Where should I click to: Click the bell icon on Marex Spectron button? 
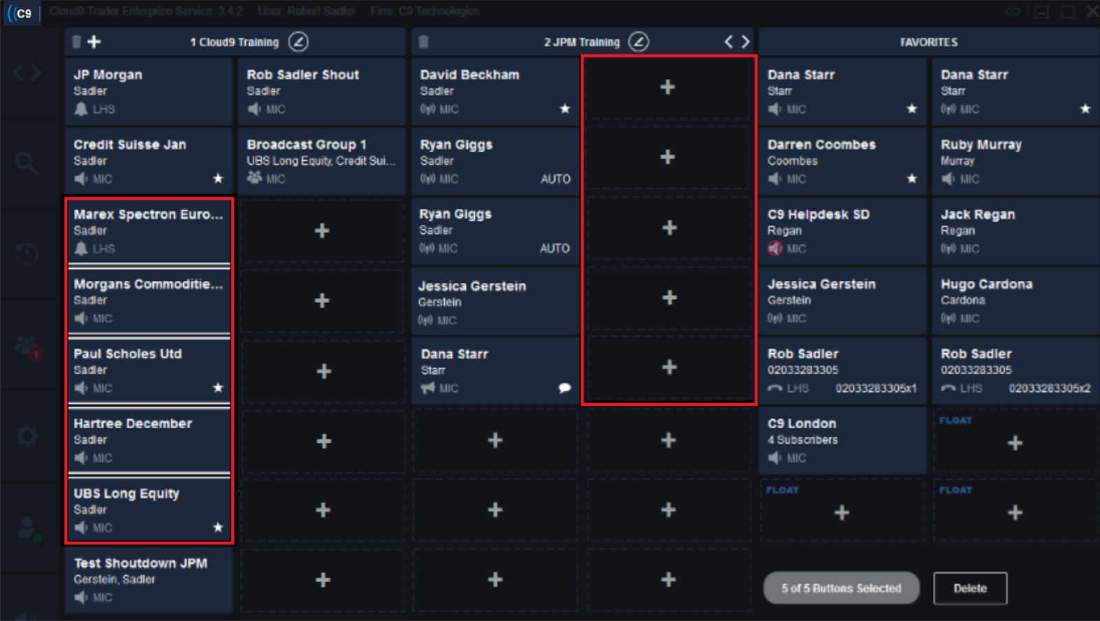tap(81, 248)
